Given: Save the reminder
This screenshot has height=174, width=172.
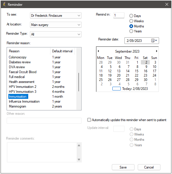Looking at the screenshot, I should (123, 167).
